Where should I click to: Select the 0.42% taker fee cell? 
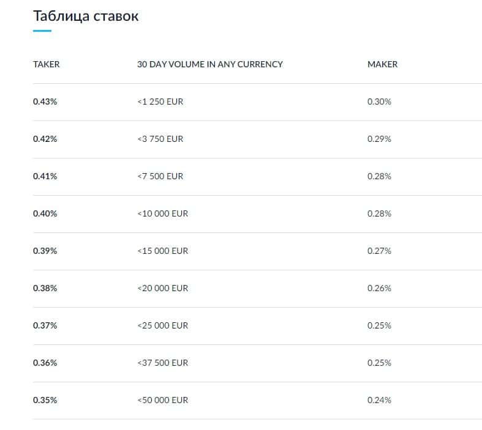[x=45, y=139]
